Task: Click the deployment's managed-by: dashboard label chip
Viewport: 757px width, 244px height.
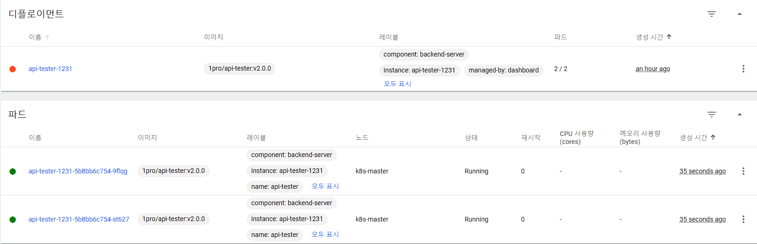Action: pyautogui.click(x=503, y=70)
